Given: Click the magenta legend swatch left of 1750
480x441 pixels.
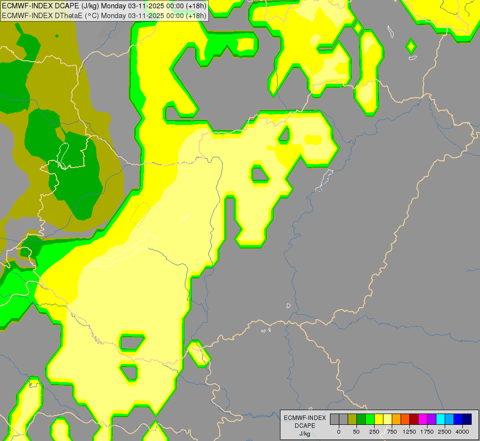Looking at the screenshot, I should coord(423,419).
